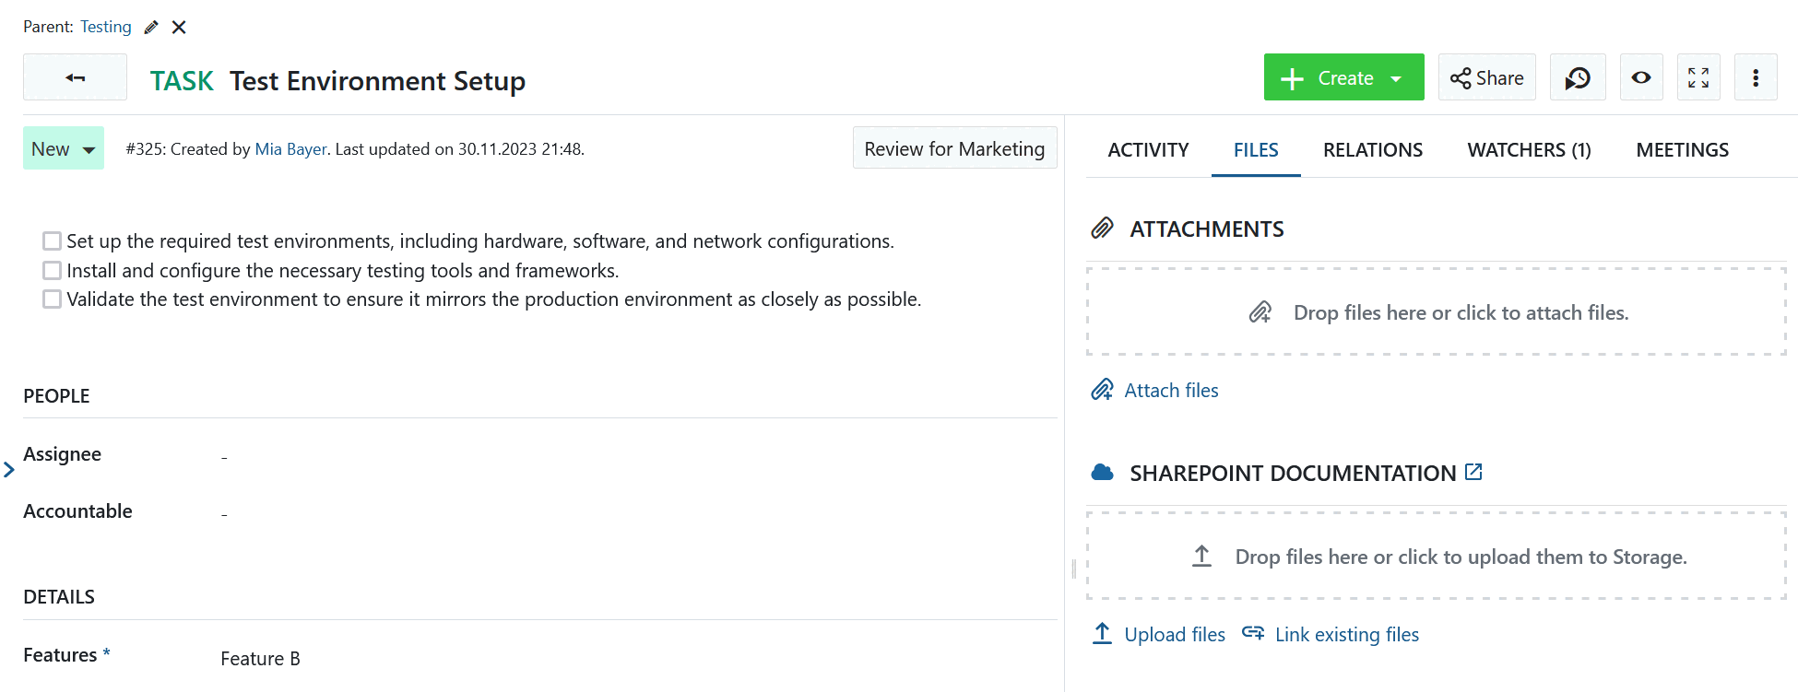Toggle watching with the eye icon

(1640, 77)
